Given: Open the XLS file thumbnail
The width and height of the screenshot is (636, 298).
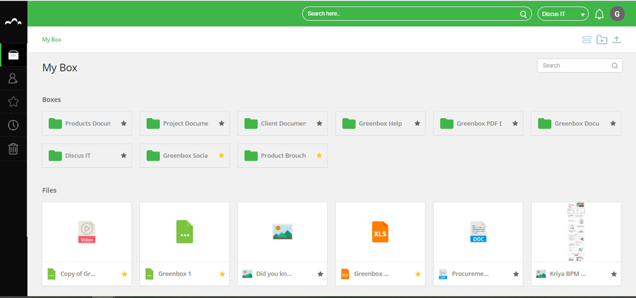Looking at the screenshot, I should click(x=380, y=232).
